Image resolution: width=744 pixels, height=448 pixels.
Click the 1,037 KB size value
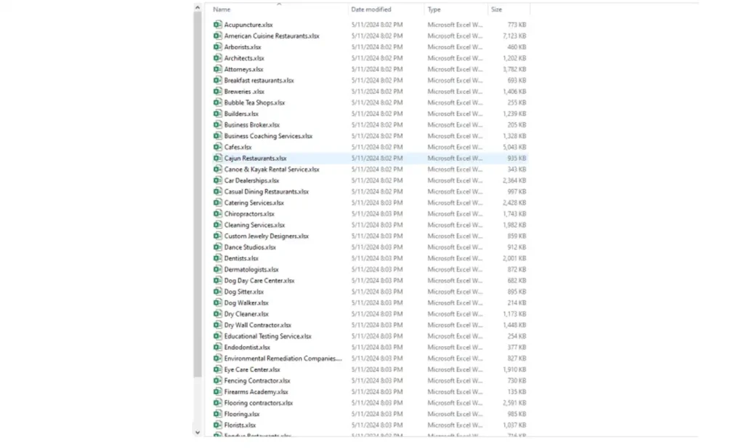(514, 425)
